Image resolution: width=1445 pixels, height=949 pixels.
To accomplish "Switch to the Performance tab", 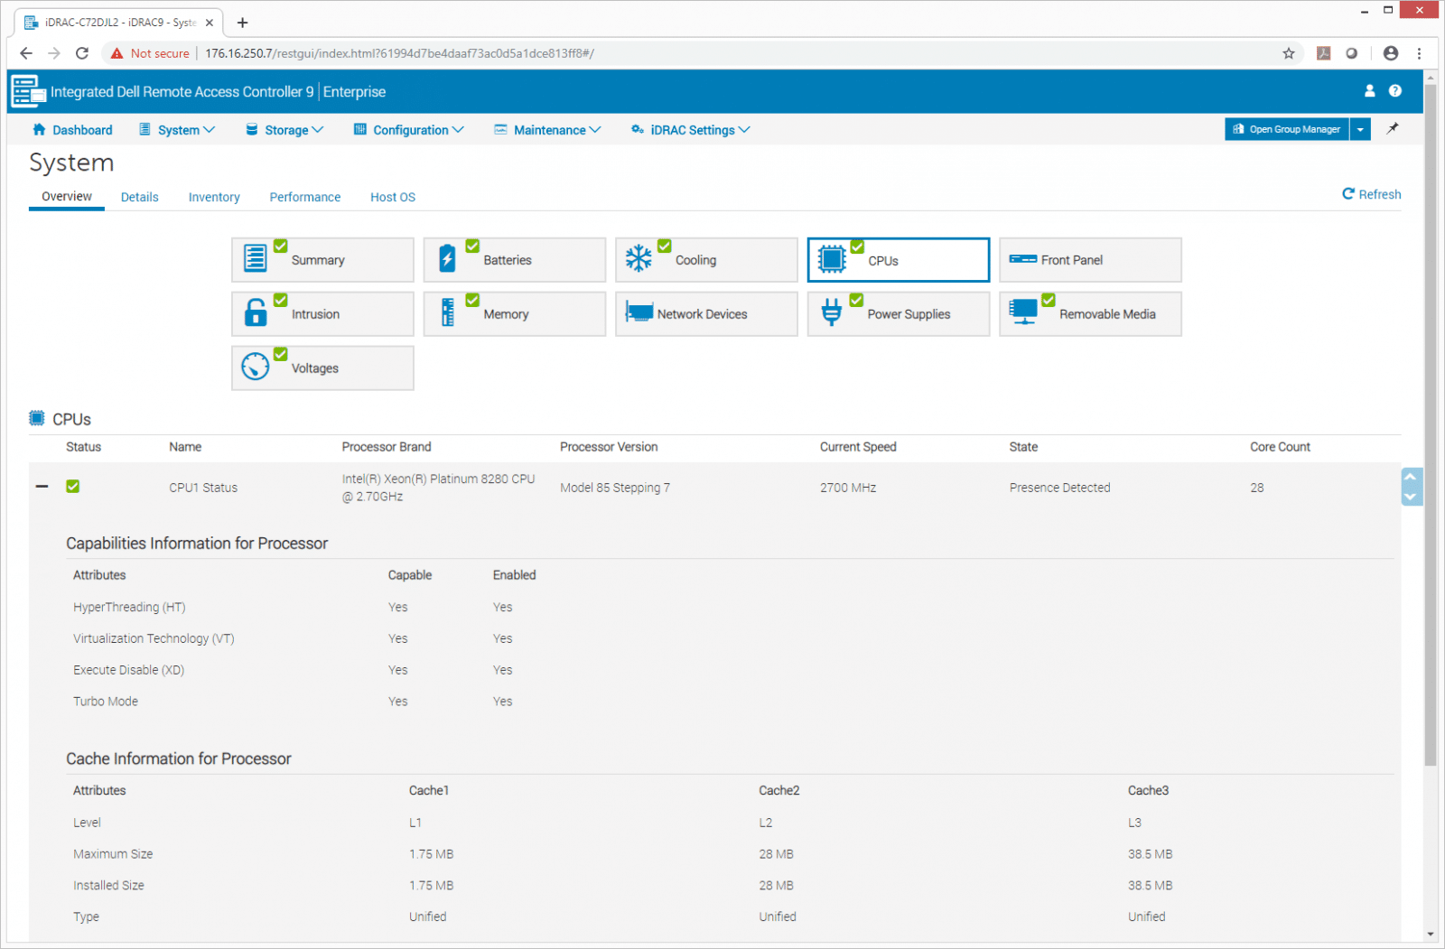I will point(305,197).
